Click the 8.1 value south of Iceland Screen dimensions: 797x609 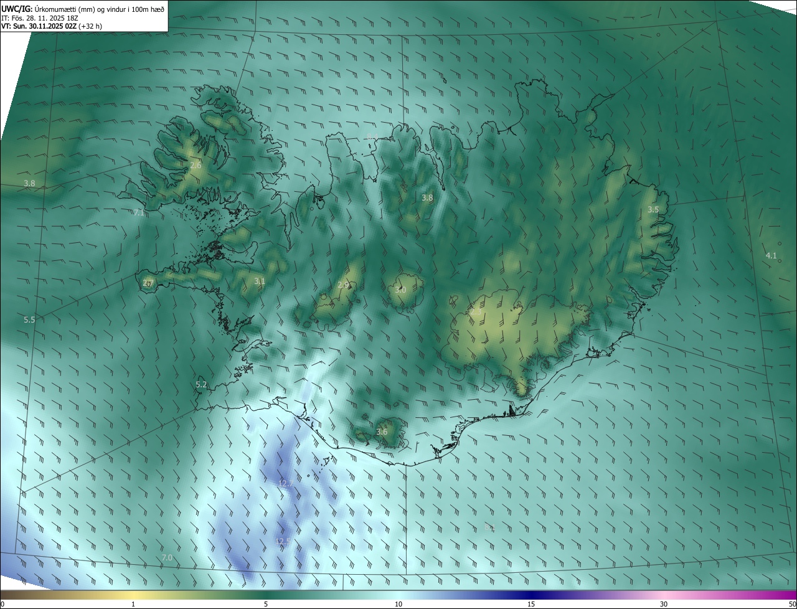pos(489,528)
